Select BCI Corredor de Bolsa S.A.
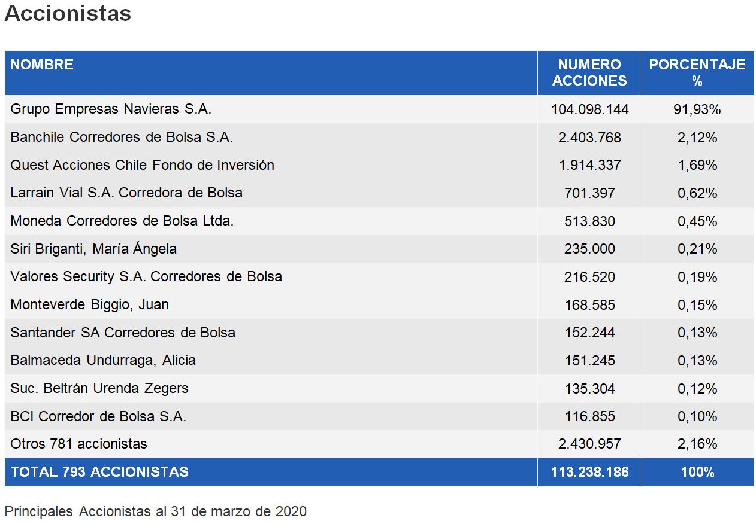 [98, 416]
